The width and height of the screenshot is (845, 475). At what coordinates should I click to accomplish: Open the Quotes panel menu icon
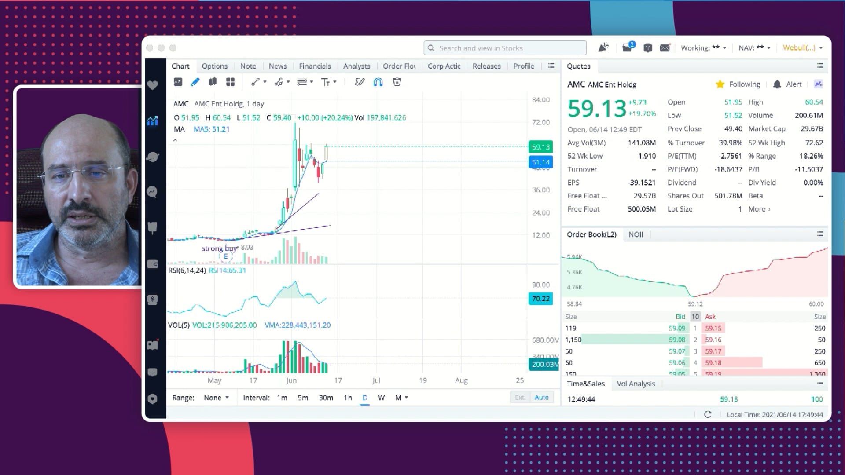click(x=820, y=66)
